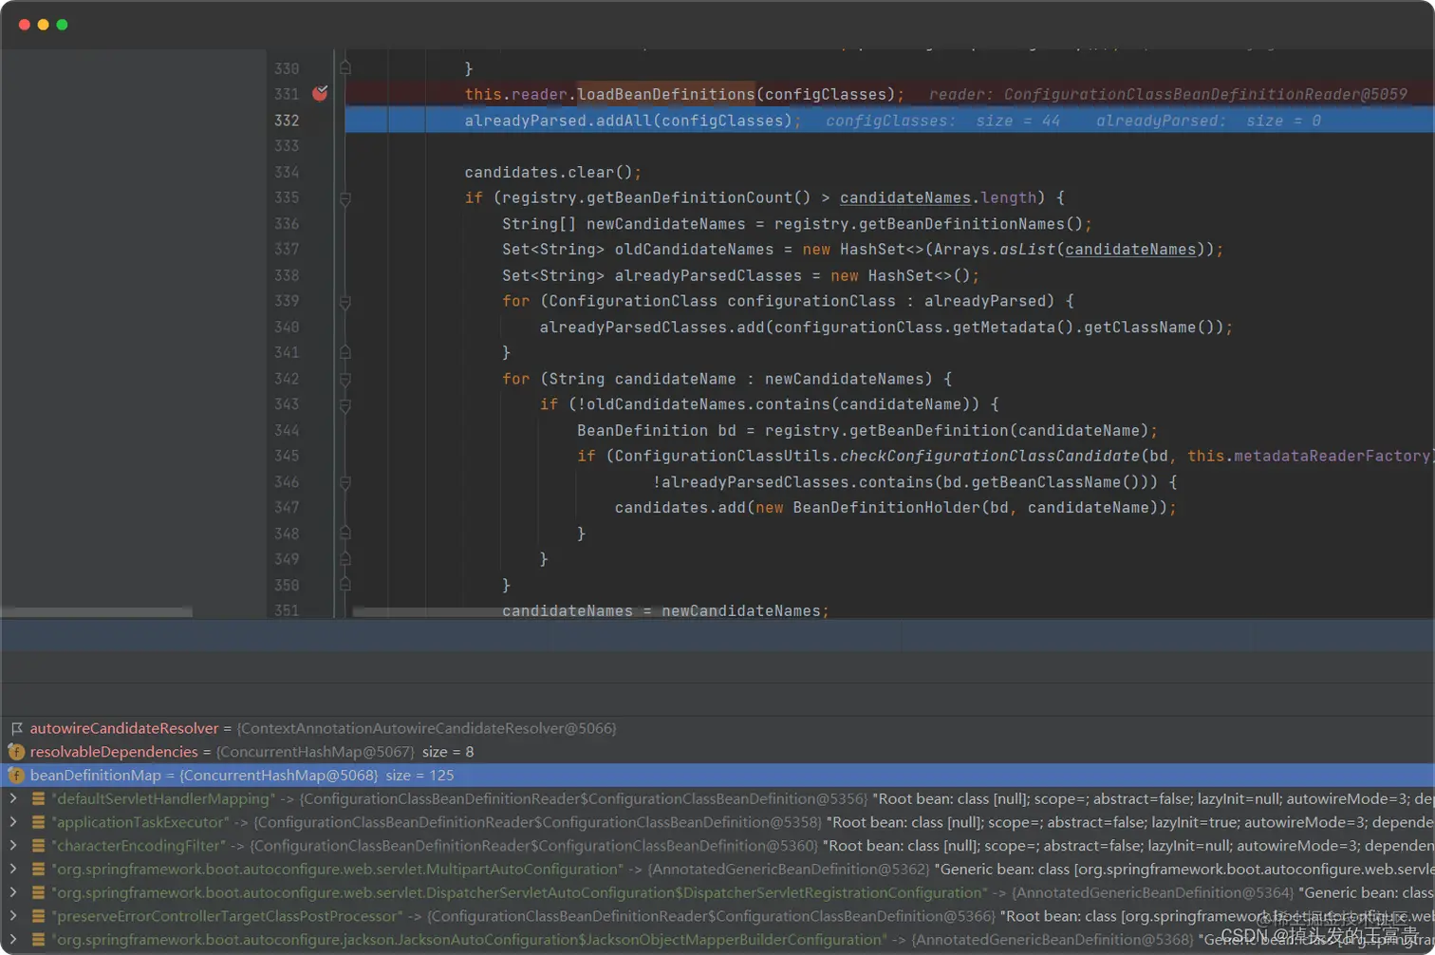
Task: Click the inline hint "configClasses: size = 44"
Action: tap(943, 121)
